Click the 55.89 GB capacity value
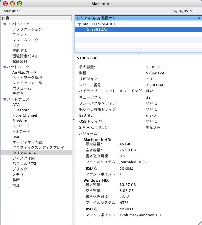 [154, 67]
